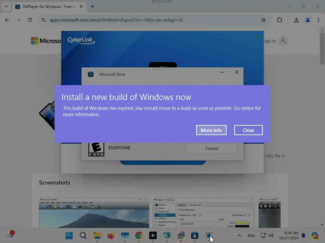Open the media player taskbar icon
325x243 pixels.
153,235
